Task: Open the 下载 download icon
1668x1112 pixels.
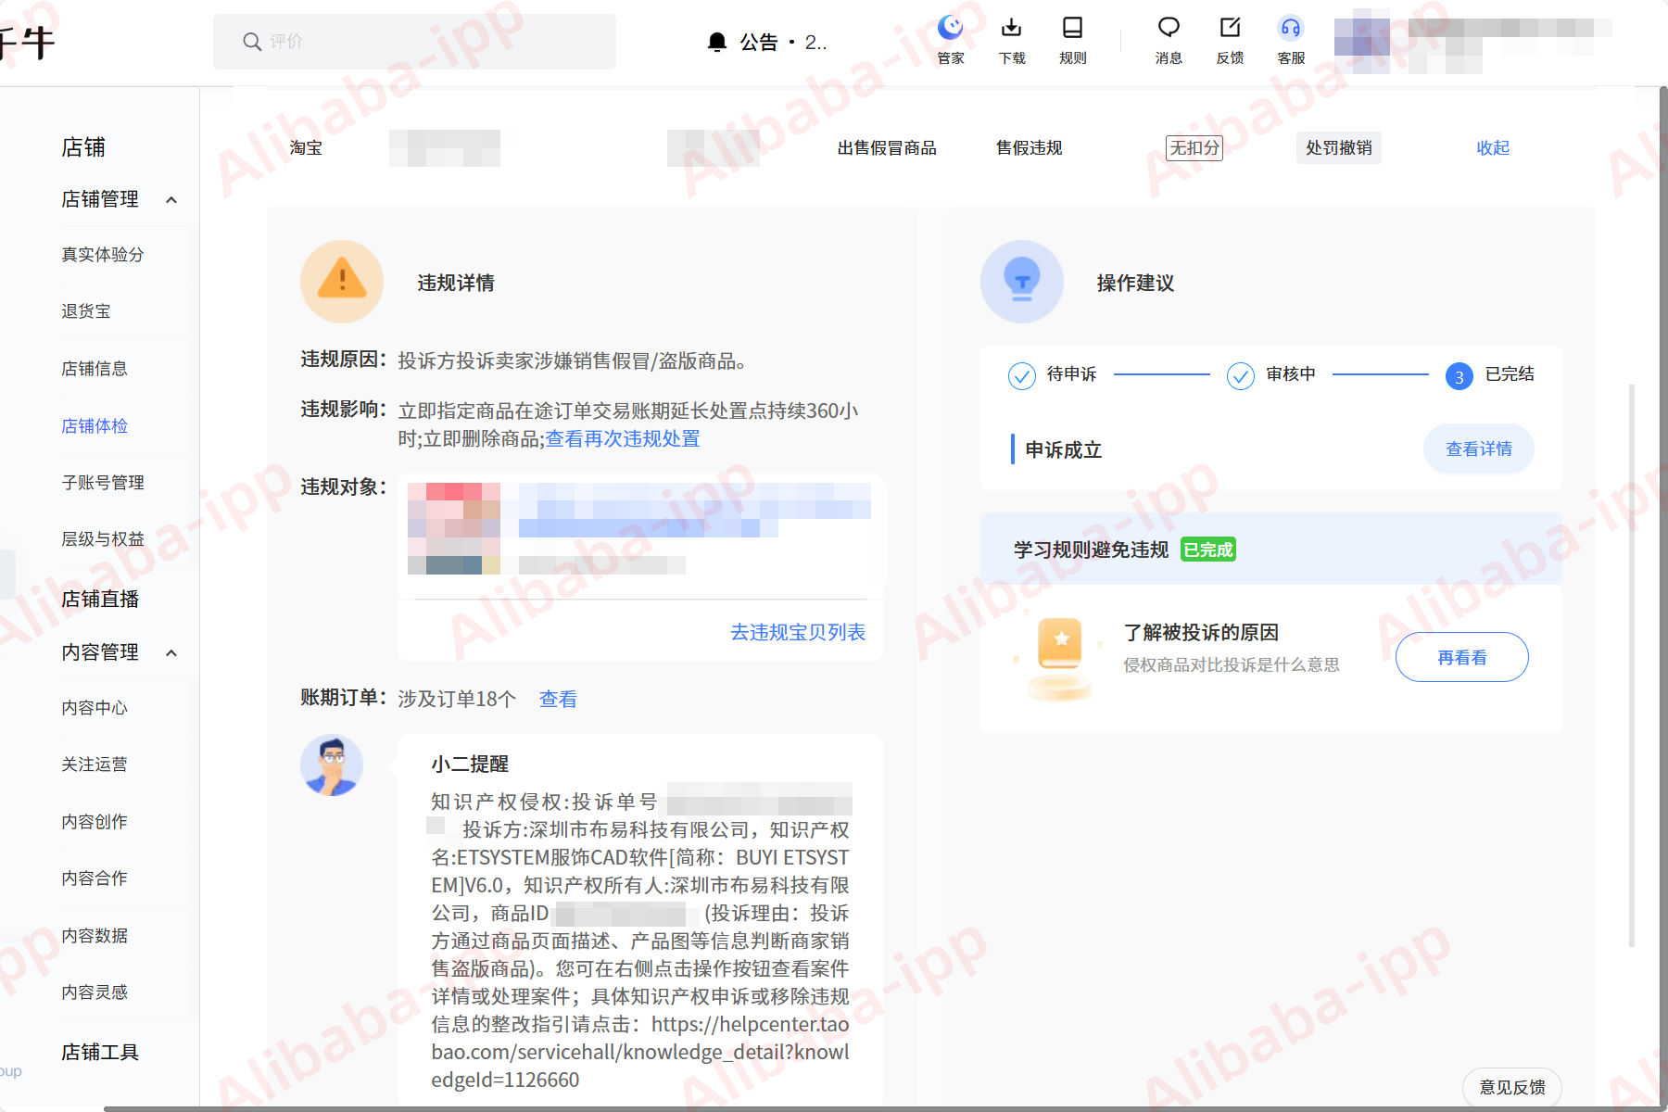Action: click(1012, 40)
